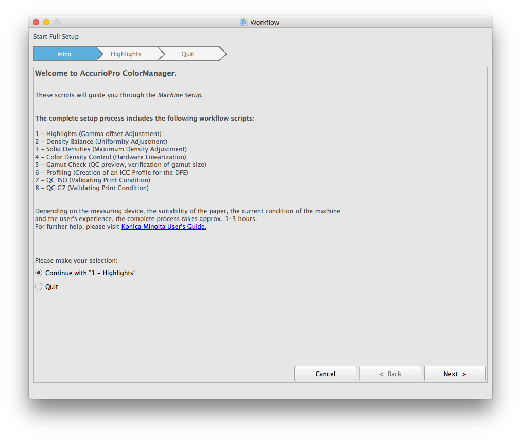Click the QC G7 list entry
The height and width of the screenshot is (440, 521).
[x=92, y=188]
